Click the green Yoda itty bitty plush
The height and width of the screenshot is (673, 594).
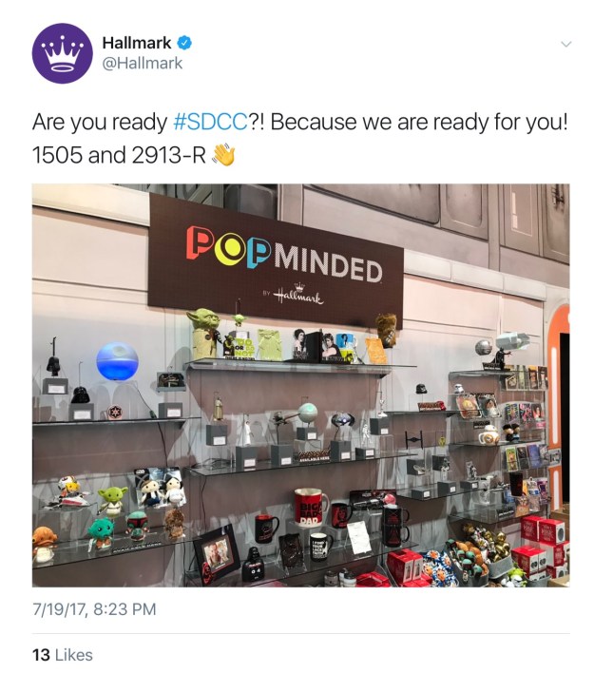click(x=111, y=499)
